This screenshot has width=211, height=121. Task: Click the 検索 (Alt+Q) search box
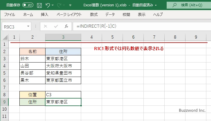189,5
